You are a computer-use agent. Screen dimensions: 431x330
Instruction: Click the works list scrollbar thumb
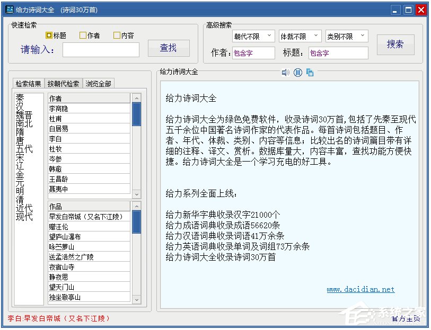click(x=136, y=222)
